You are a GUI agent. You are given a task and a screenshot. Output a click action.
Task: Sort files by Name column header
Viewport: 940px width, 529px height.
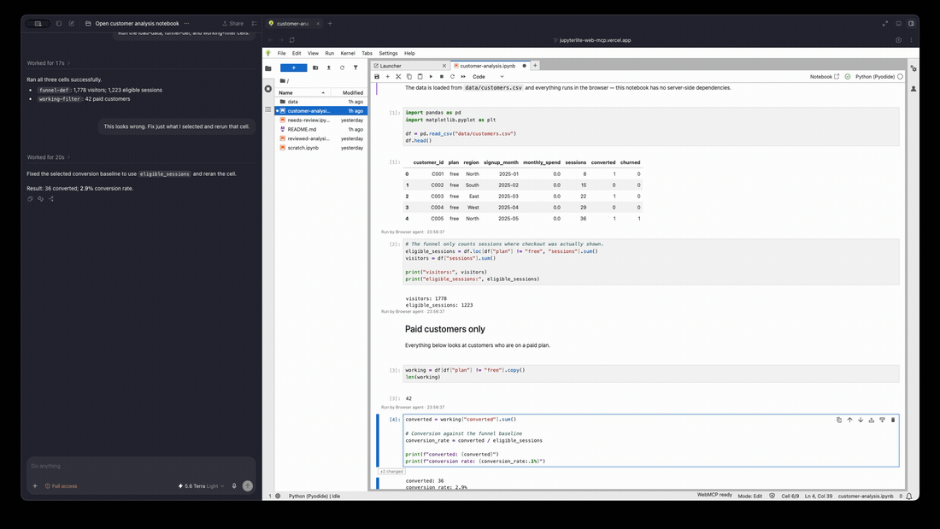click(303, 93)
